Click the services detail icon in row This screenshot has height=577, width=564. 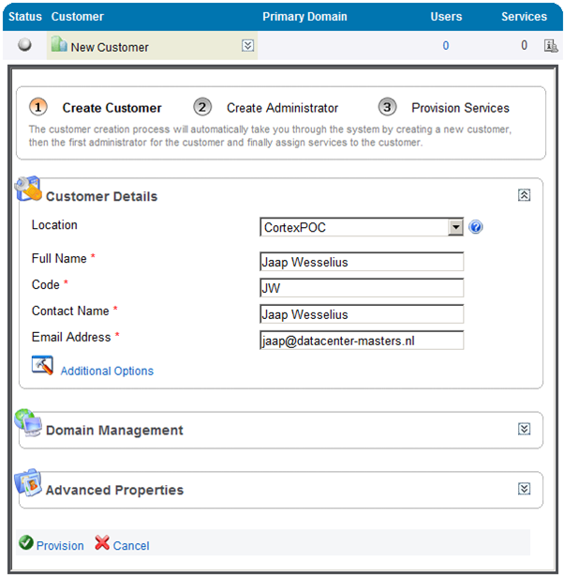(x=551, y=45)
